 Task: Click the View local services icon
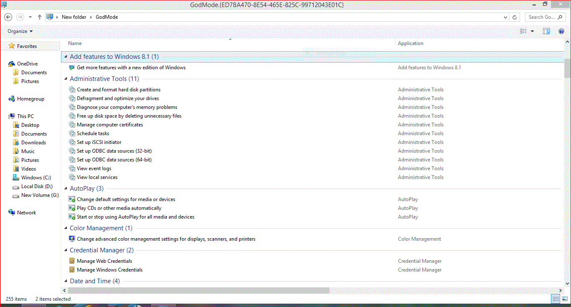point(72,177)
